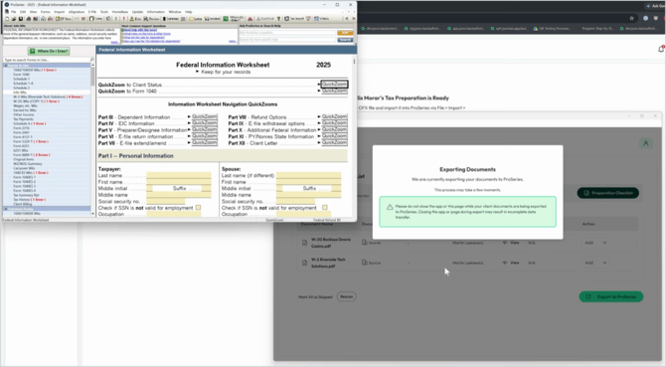
Task: Click the Summary toolbar button
Action: 171,19
